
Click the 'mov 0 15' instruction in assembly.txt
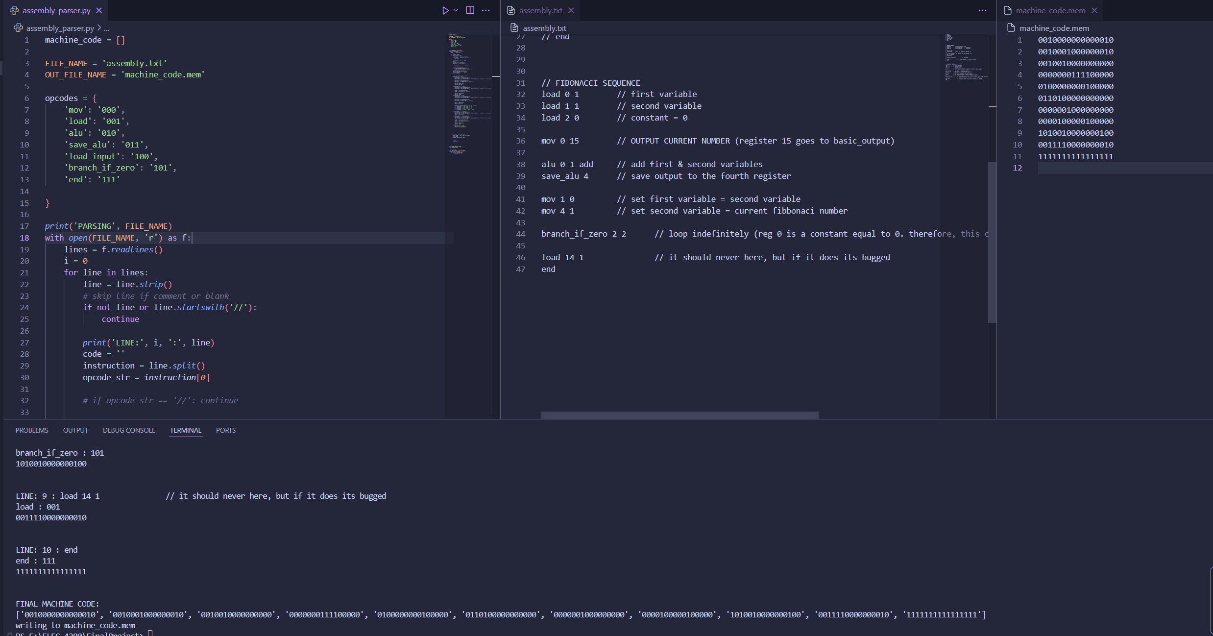pos(560,141)
